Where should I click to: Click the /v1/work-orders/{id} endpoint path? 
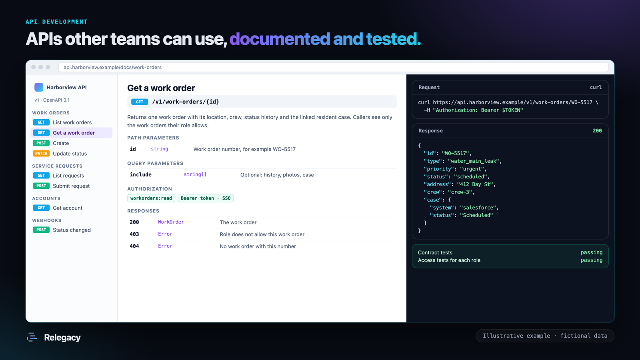pos(186,102)
